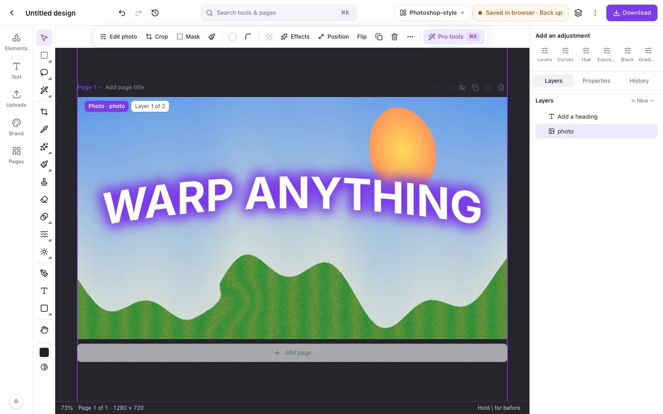Screen dimensions: 663x414
Task: Click the undo arrow
Action: coord(122,13)
